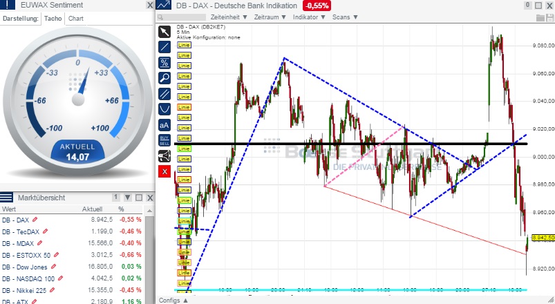Close the EUWAX Sentiment panel
Viewport: 555px width, 304px height.
pyautogui.click(x=150, y=5)
